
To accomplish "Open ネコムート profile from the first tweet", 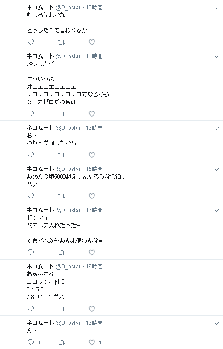I will coord(40,7).
